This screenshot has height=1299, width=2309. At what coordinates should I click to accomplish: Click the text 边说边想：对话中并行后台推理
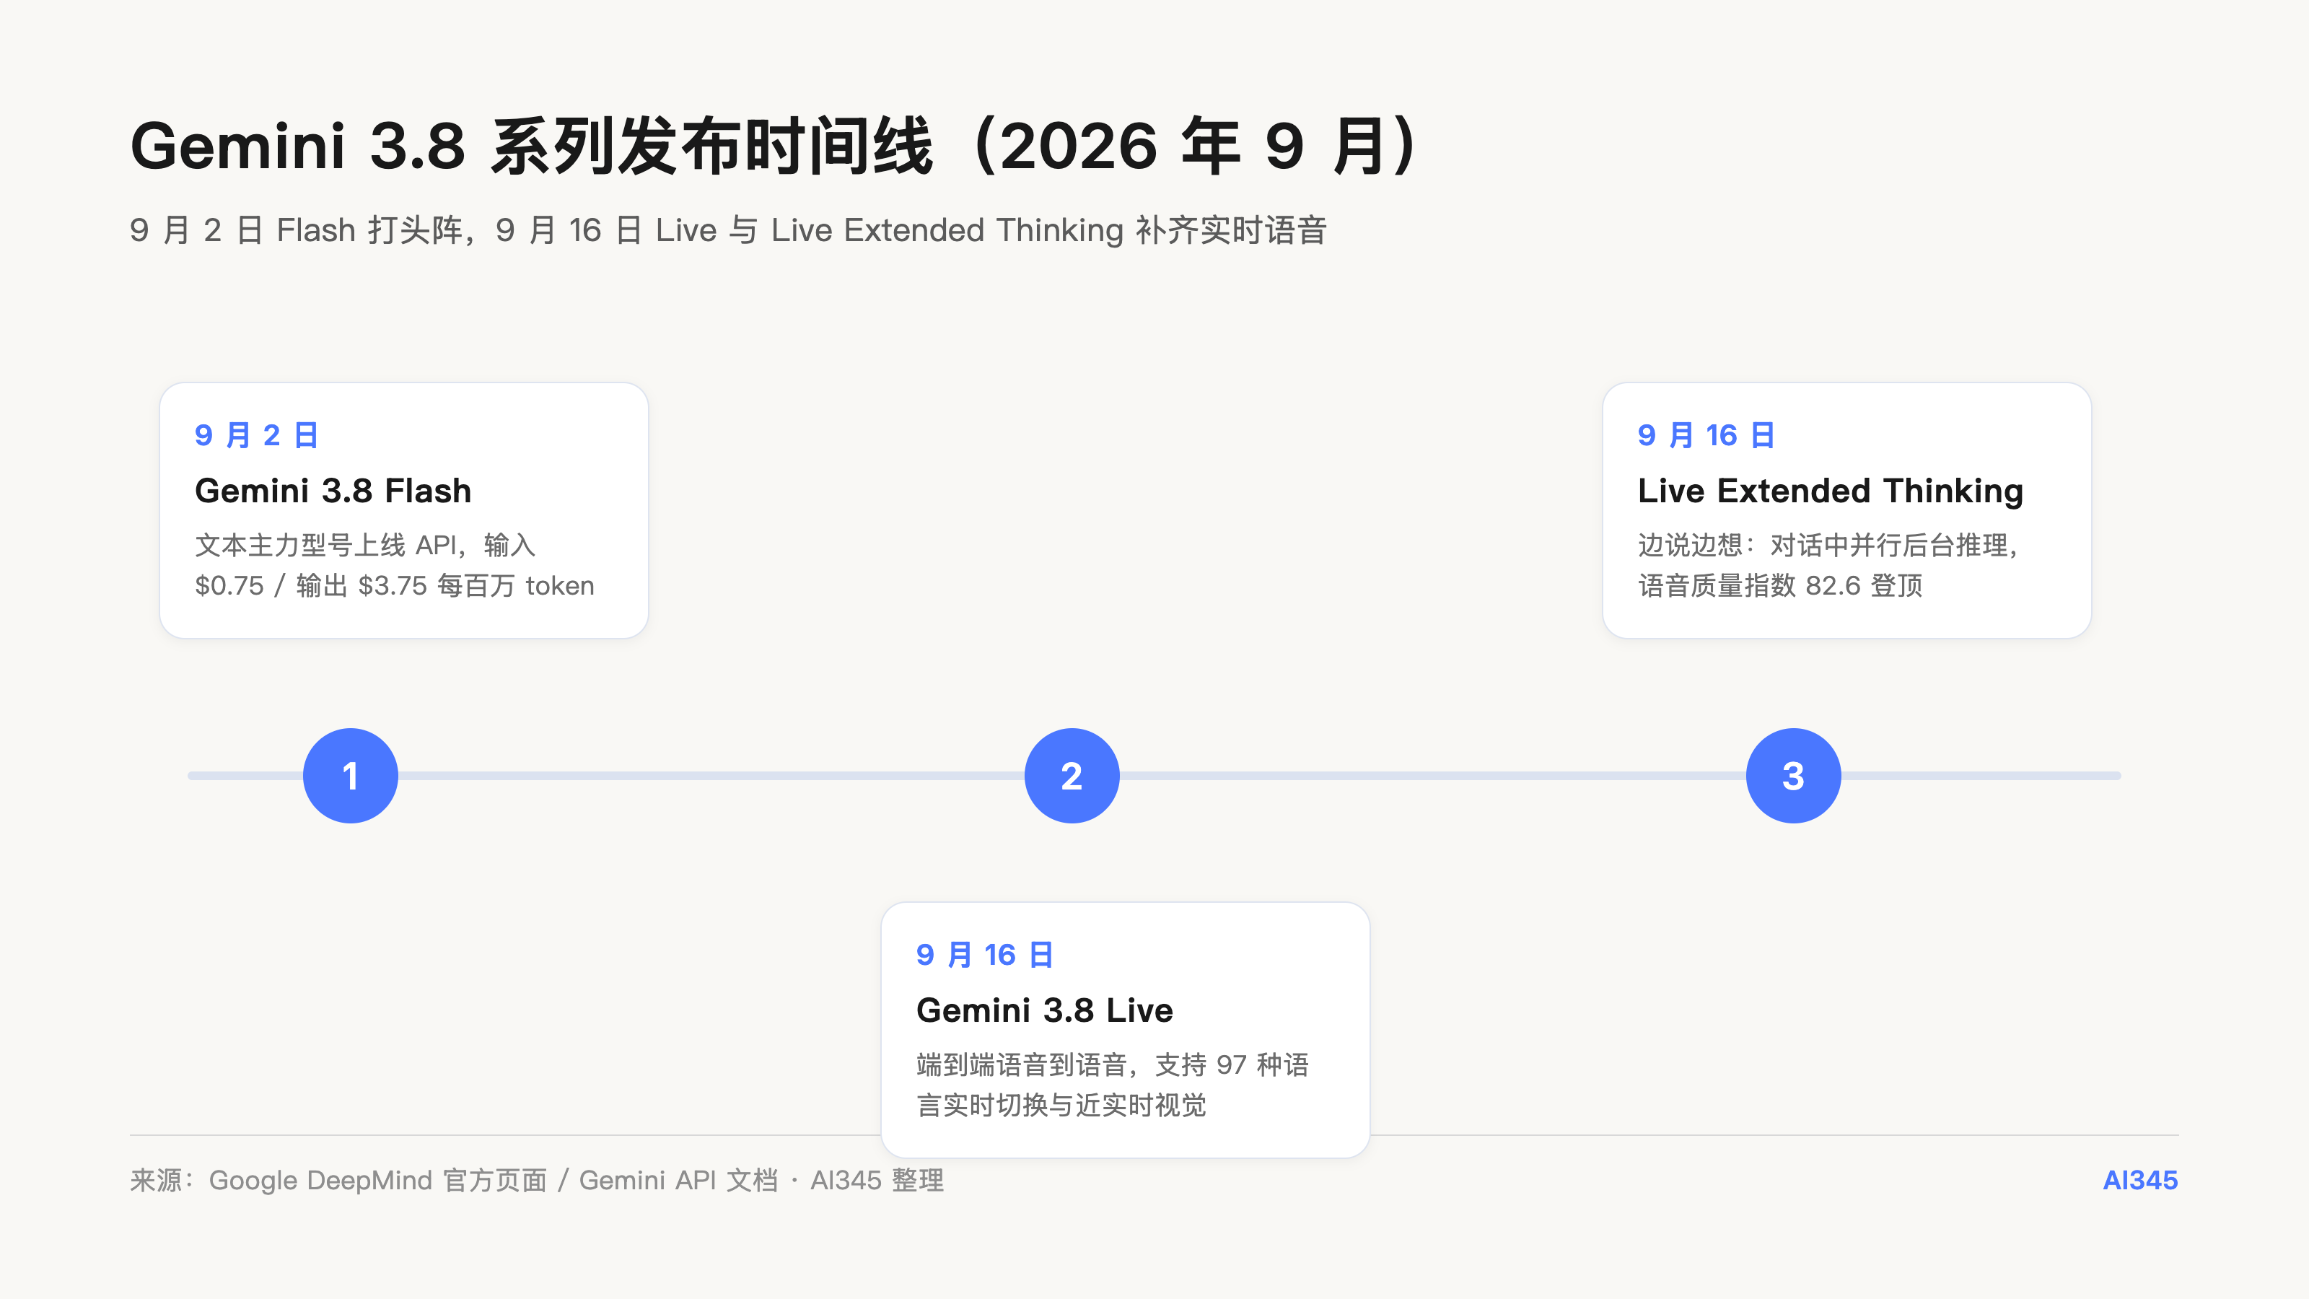point(1829,545)
